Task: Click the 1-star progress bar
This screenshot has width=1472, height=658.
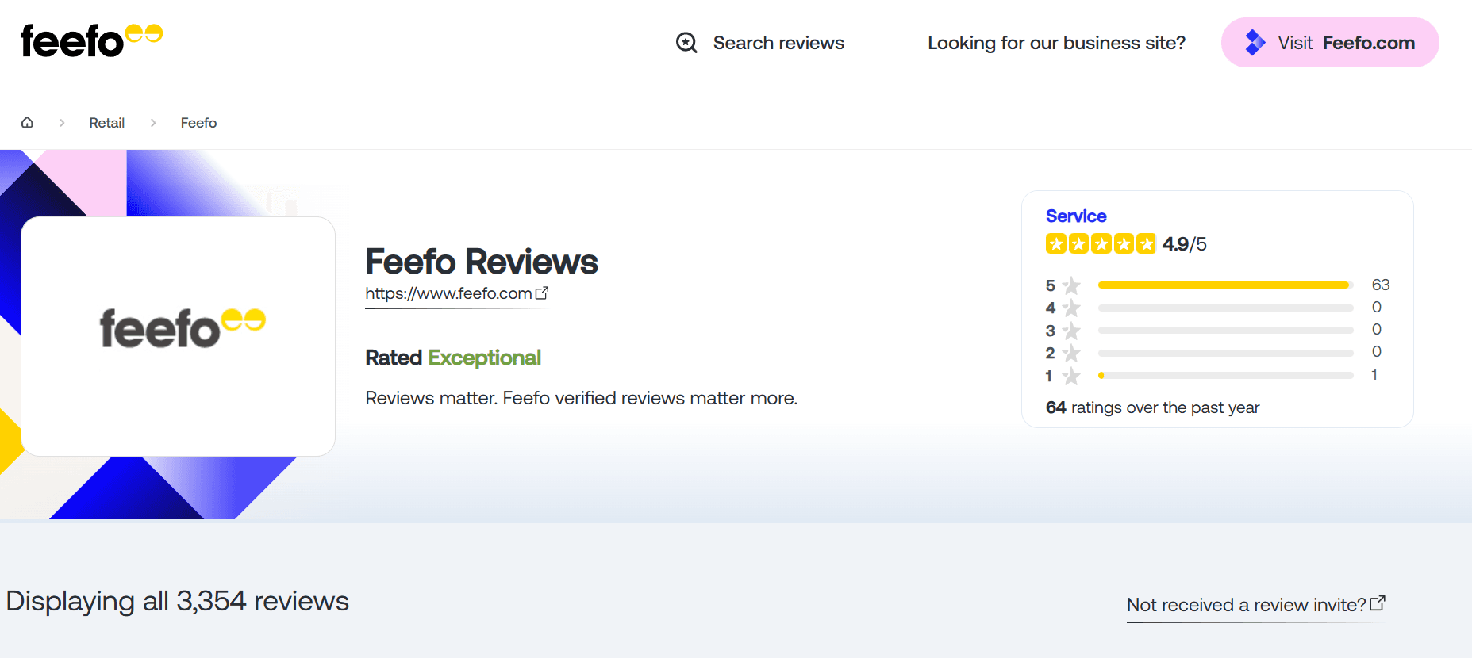Action: 1225,375
